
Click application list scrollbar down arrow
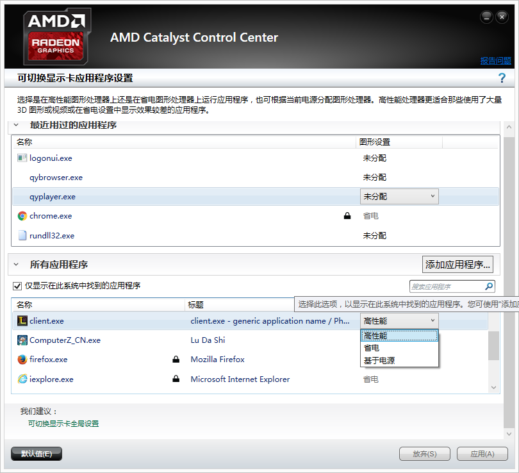pyautogui.click(x=493, y=387)
